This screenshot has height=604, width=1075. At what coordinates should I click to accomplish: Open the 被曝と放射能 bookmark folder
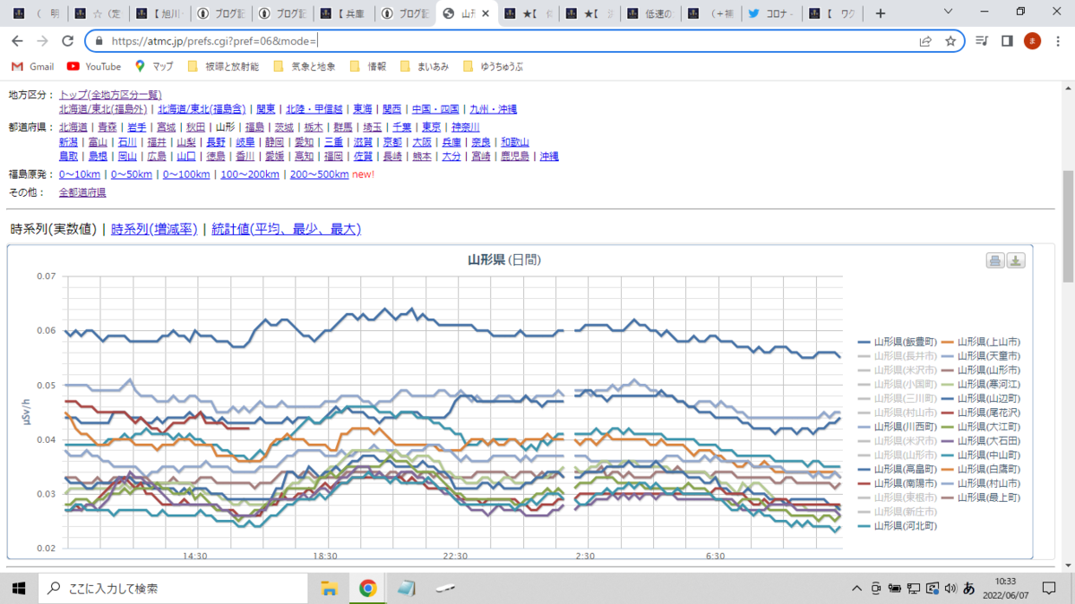coord(224,66)
